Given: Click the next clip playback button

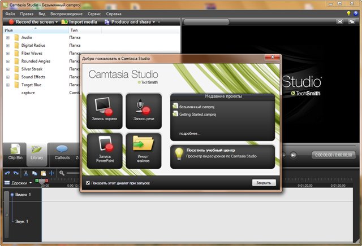Looking at the screenshot, I should (293, 155).
